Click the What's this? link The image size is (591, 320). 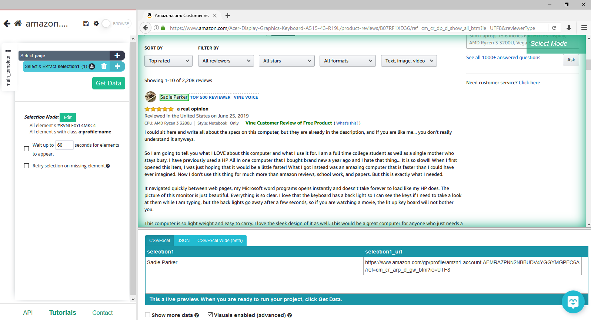[347, 123]
